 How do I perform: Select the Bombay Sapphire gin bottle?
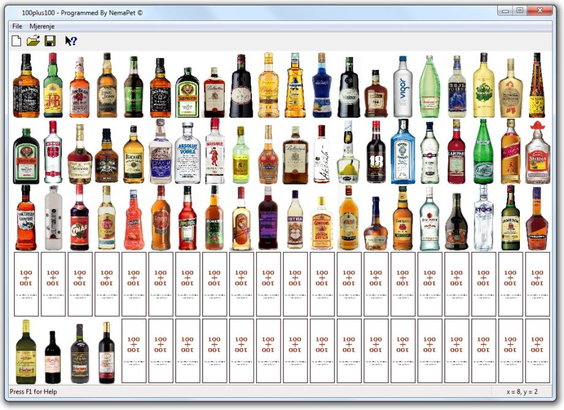(403, 151)
